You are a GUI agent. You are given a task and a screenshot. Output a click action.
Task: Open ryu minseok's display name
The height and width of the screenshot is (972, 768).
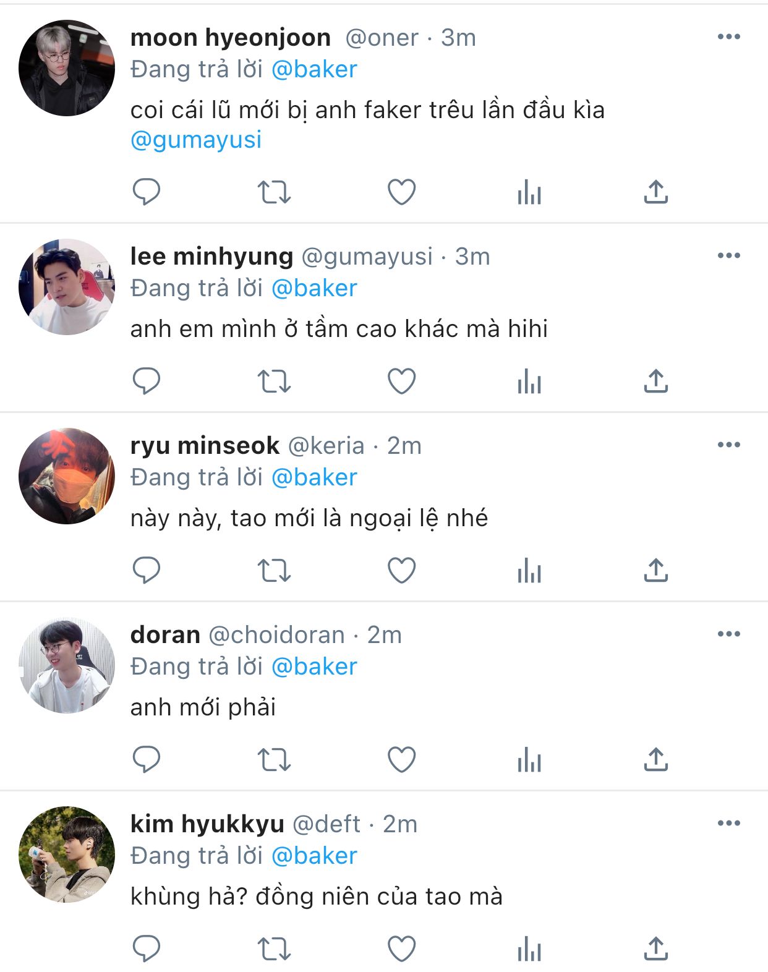(x=205, y=446)
